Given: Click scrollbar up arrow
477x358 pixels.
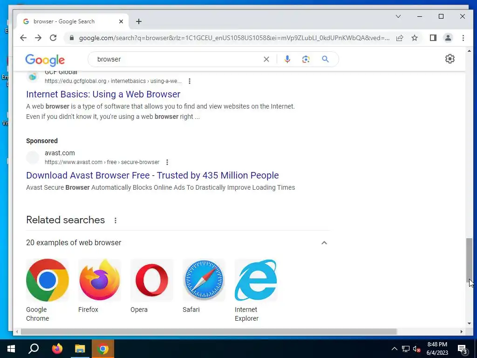Looking at the screenshot, I should (x=469, y=51).
